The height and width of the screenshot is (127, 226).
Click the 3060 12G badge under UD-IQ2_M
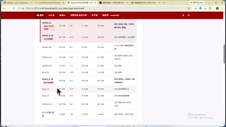(48, 28)
